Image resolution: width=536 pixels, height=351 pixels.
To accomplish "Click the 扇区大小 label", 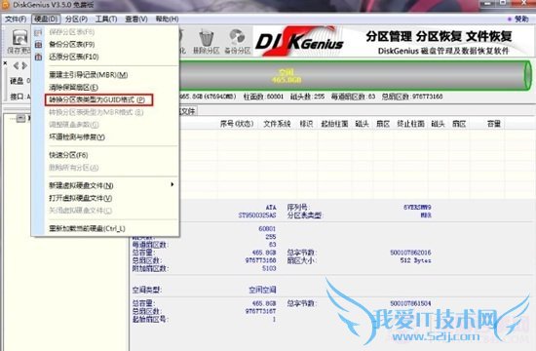I will (301, 260).
